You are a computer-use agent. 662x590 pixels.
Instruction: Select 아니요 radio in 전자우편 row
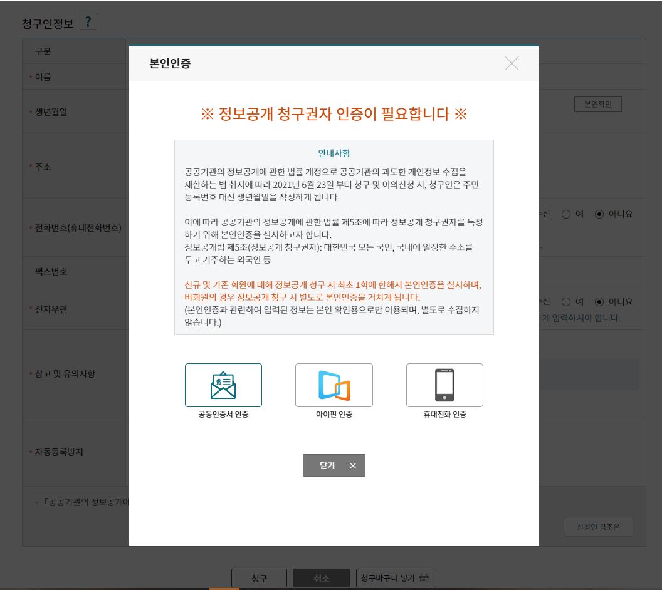599,302
